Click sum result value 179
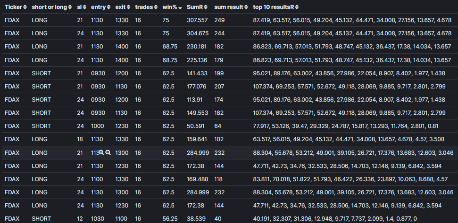The height and width of the screenshot is (223, 458). point(219,60)
